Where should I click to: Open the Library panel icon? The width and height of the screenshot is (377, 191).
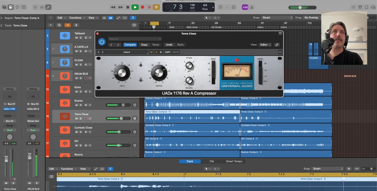tap(4, 7)
